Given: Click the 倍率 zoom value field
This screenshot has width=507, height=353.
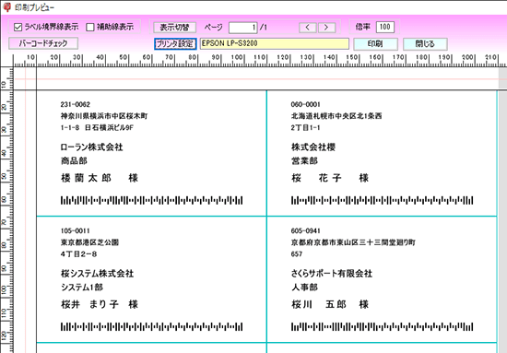Looking at the screenshot, I should [385, 27].
